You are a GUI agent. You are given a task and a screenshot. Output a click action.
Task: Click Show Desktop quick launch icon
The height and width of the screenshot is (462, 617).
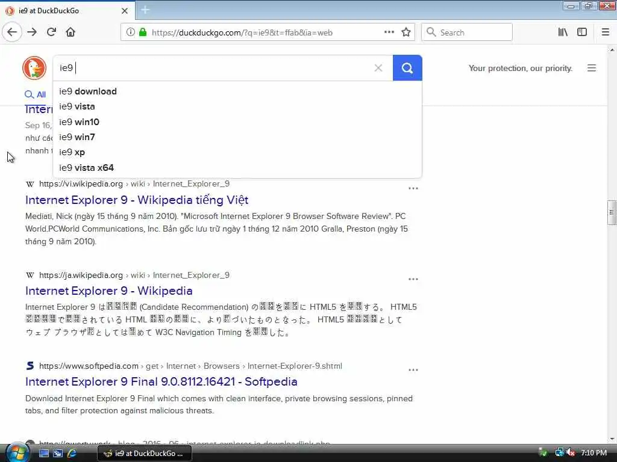(43, 454)
